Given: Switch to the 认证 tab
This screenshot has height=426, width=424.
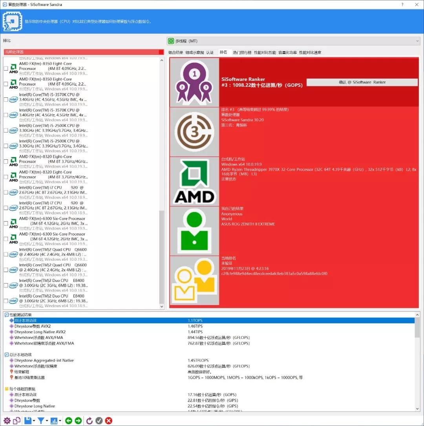Looking at the screenshot, I should (210, 53).
